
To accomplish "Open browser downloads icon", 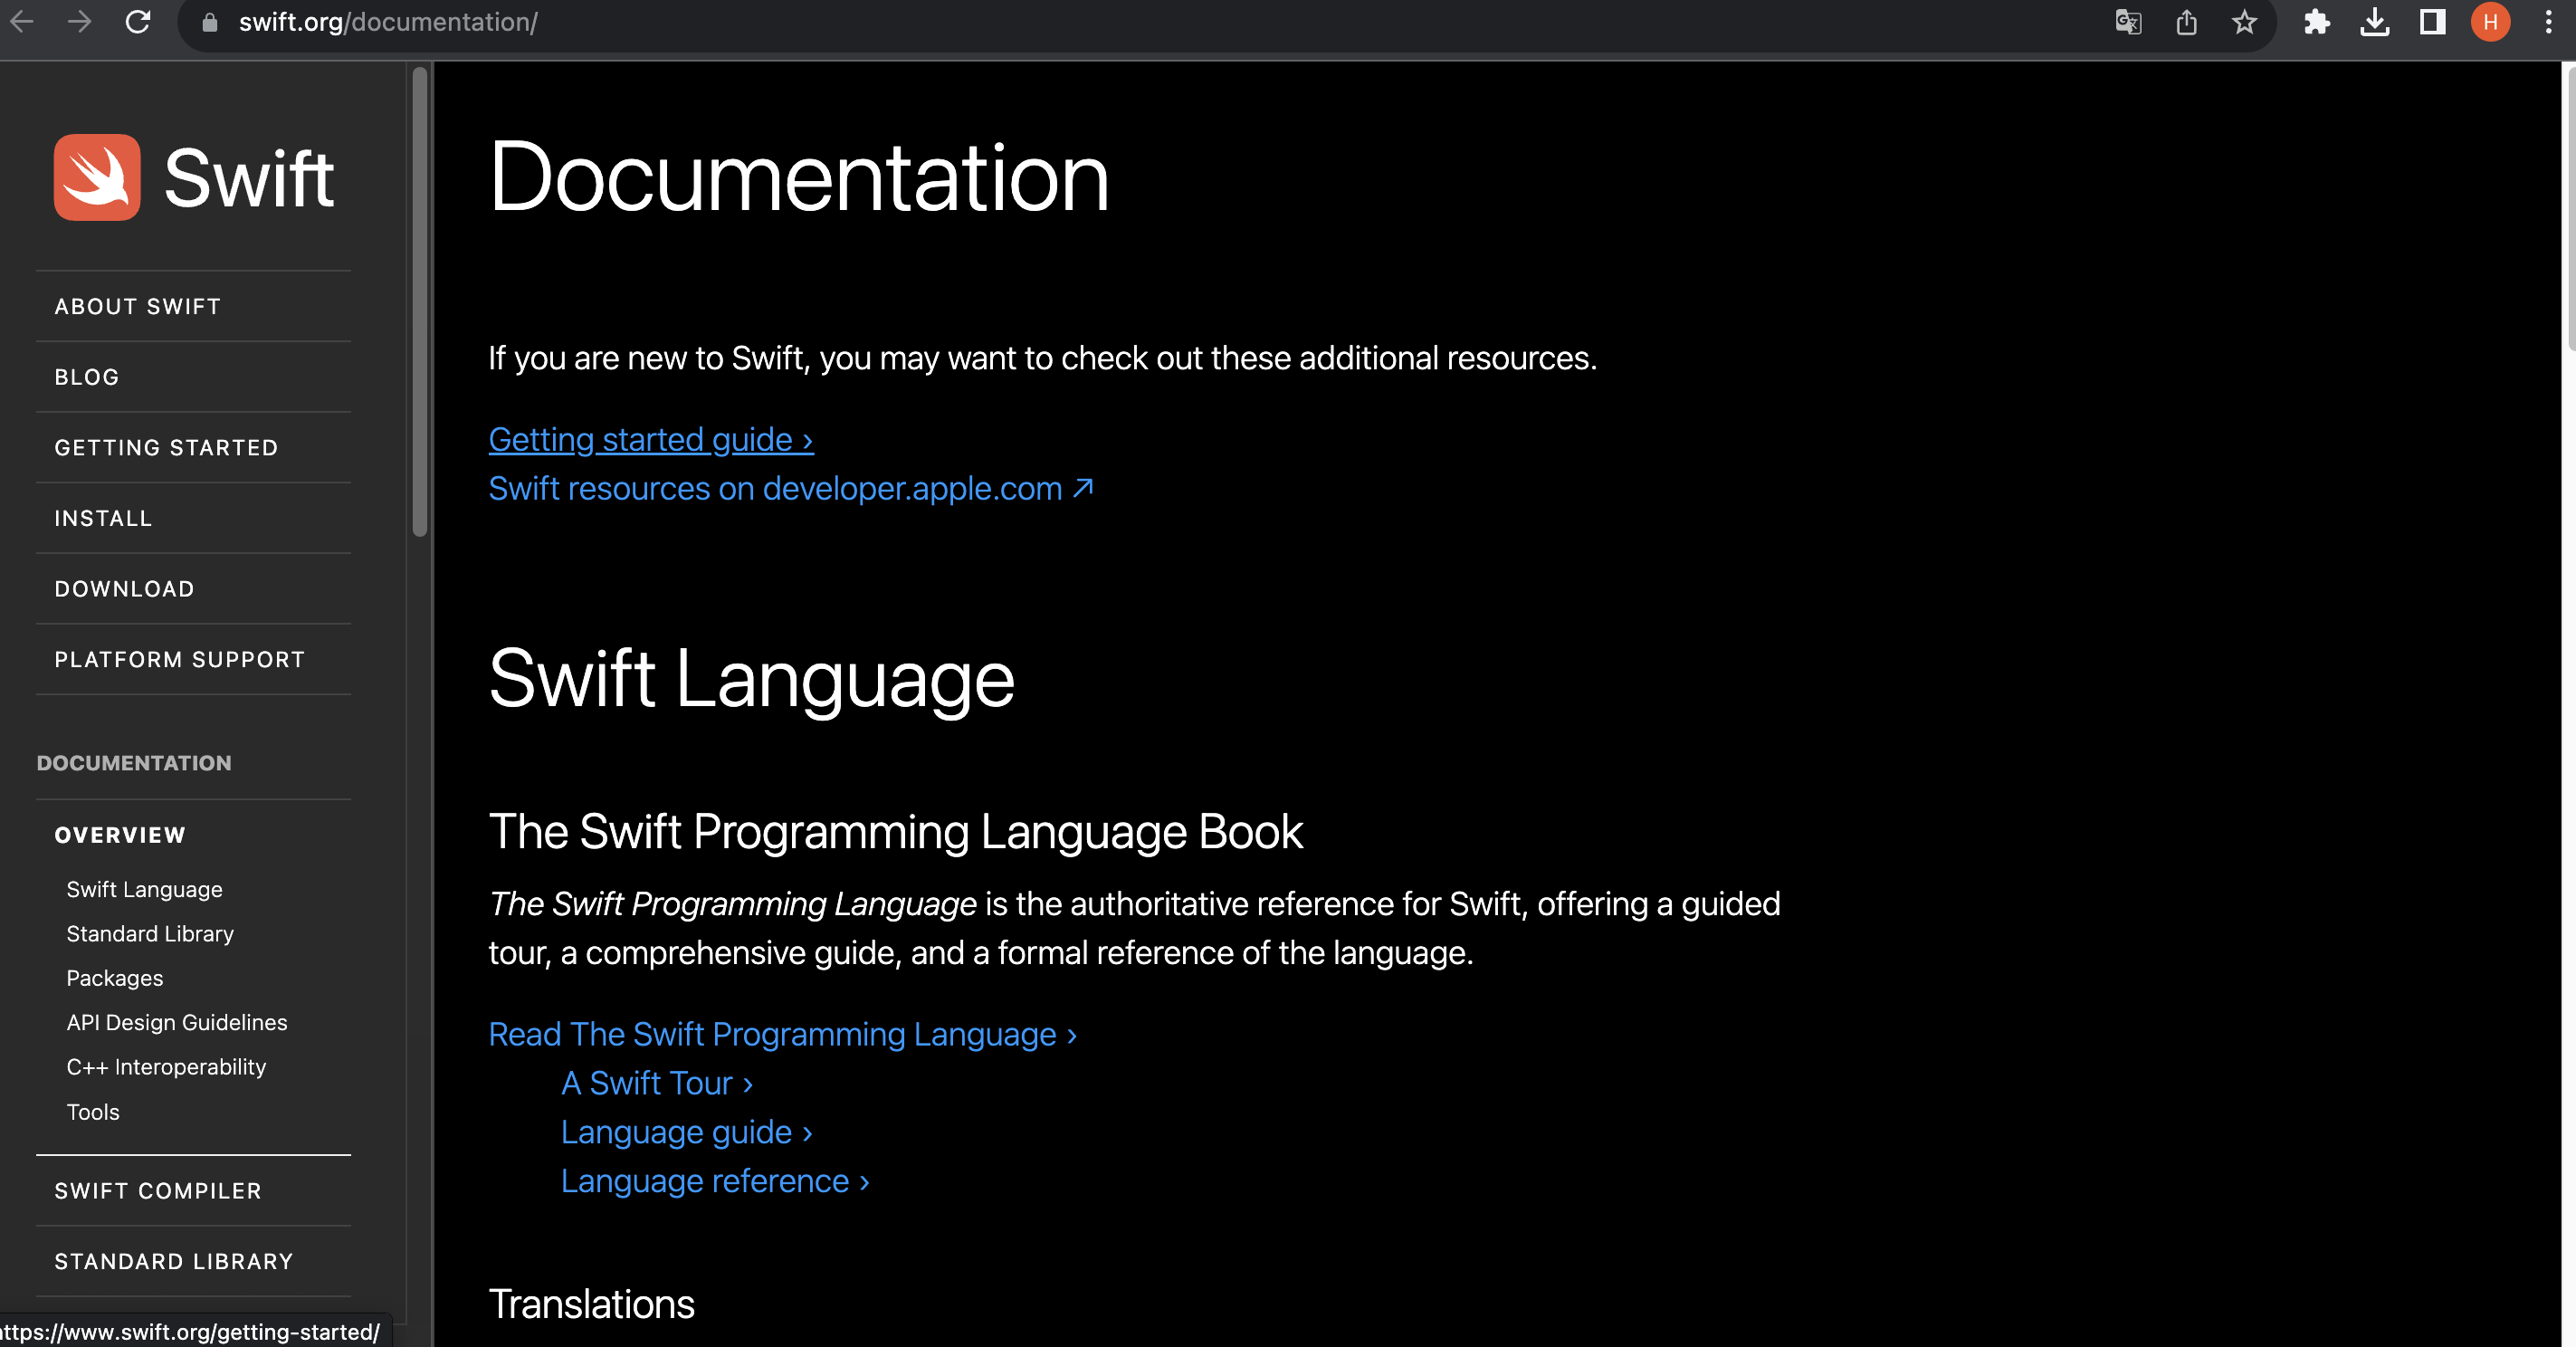I will point(2374,22).
